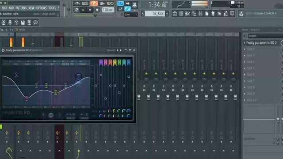Click the speech bubble icon
The height and width of the screenshot is (159, 283).
click(35, 23)
